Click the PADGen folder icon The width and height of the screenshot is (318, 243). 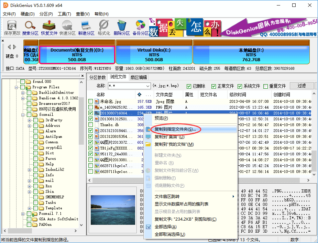point(35,224)
